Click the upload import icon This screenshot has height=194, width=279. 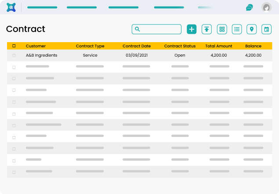coord(207,29)
